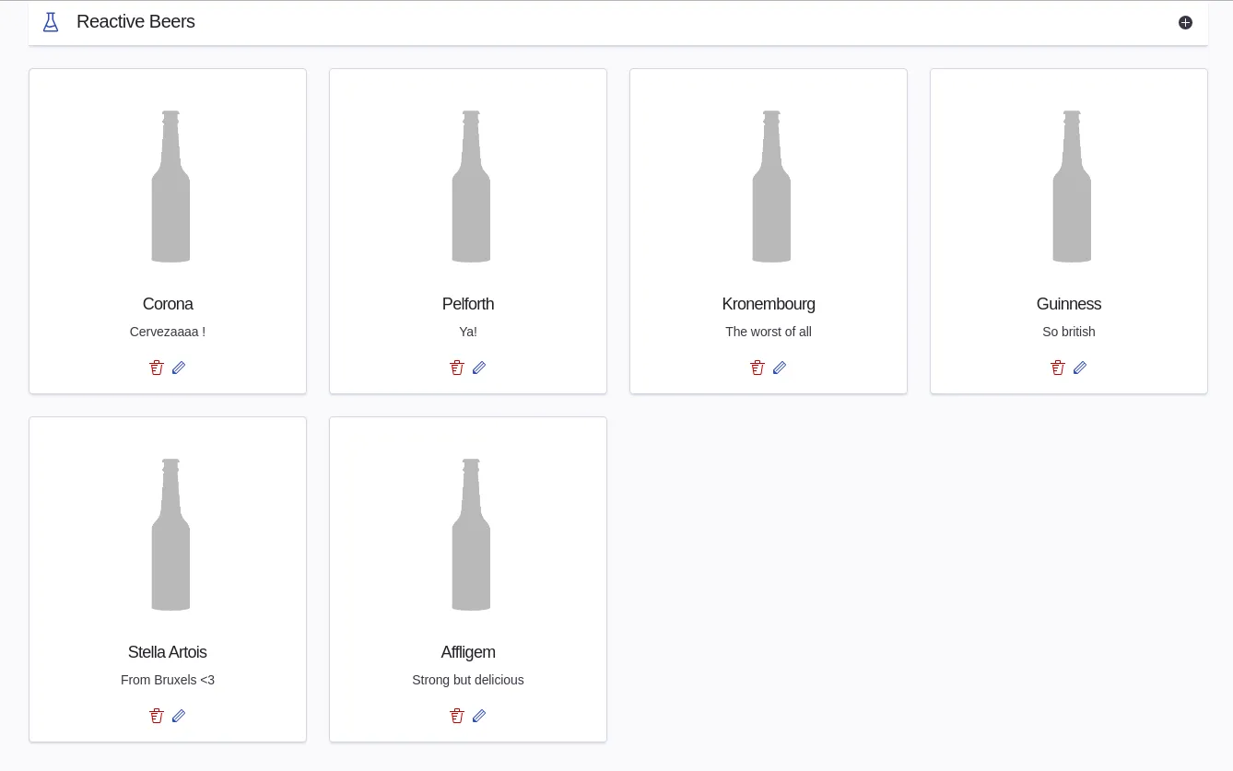Image resolution: width=1233 pixels, height=771 pixels.
Task: Click the Corona bottle image
Action: 170,187
